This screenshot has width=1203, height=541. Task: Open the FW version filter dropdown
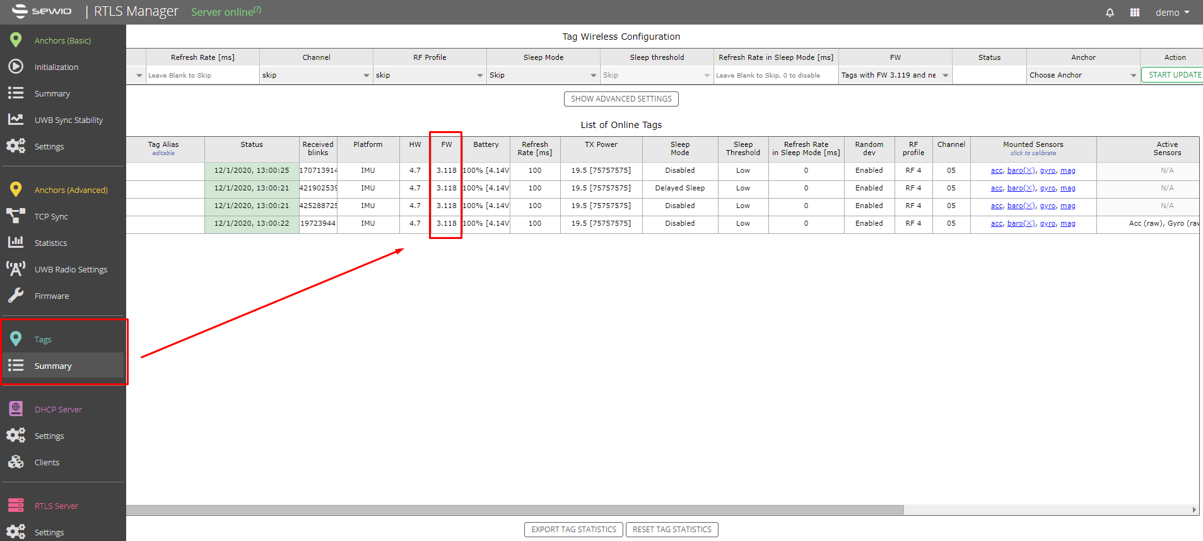click(x=895, y=75)
